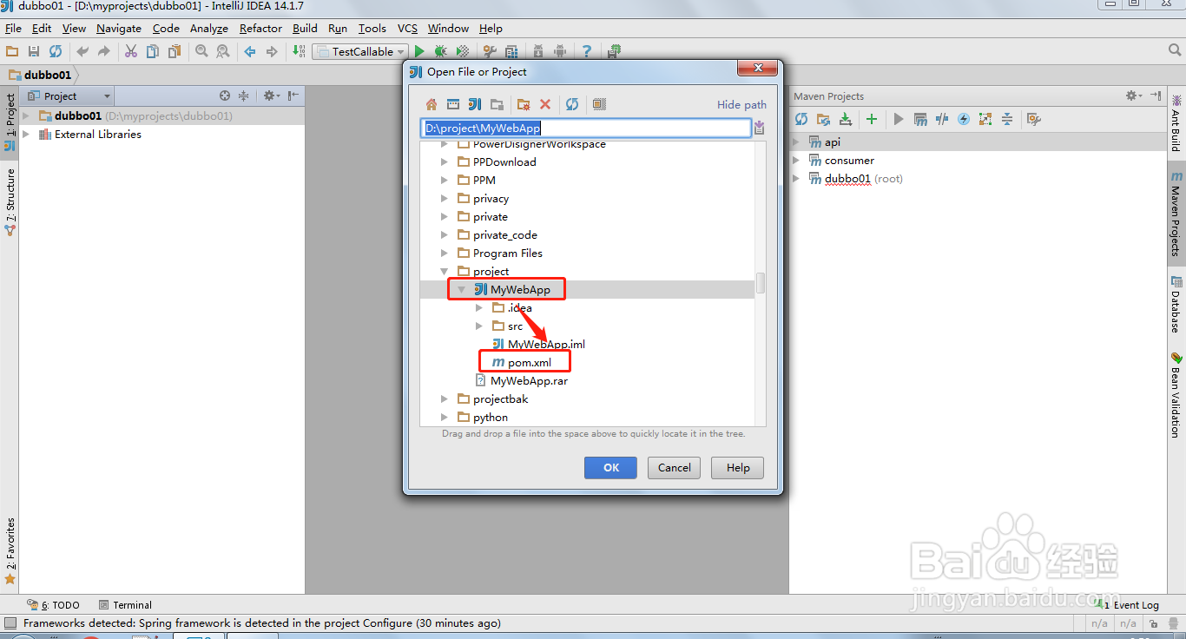Click the Undo arrow in main toolbar
This screenshot has height=639, width=1186.
(x=82, y=52)
